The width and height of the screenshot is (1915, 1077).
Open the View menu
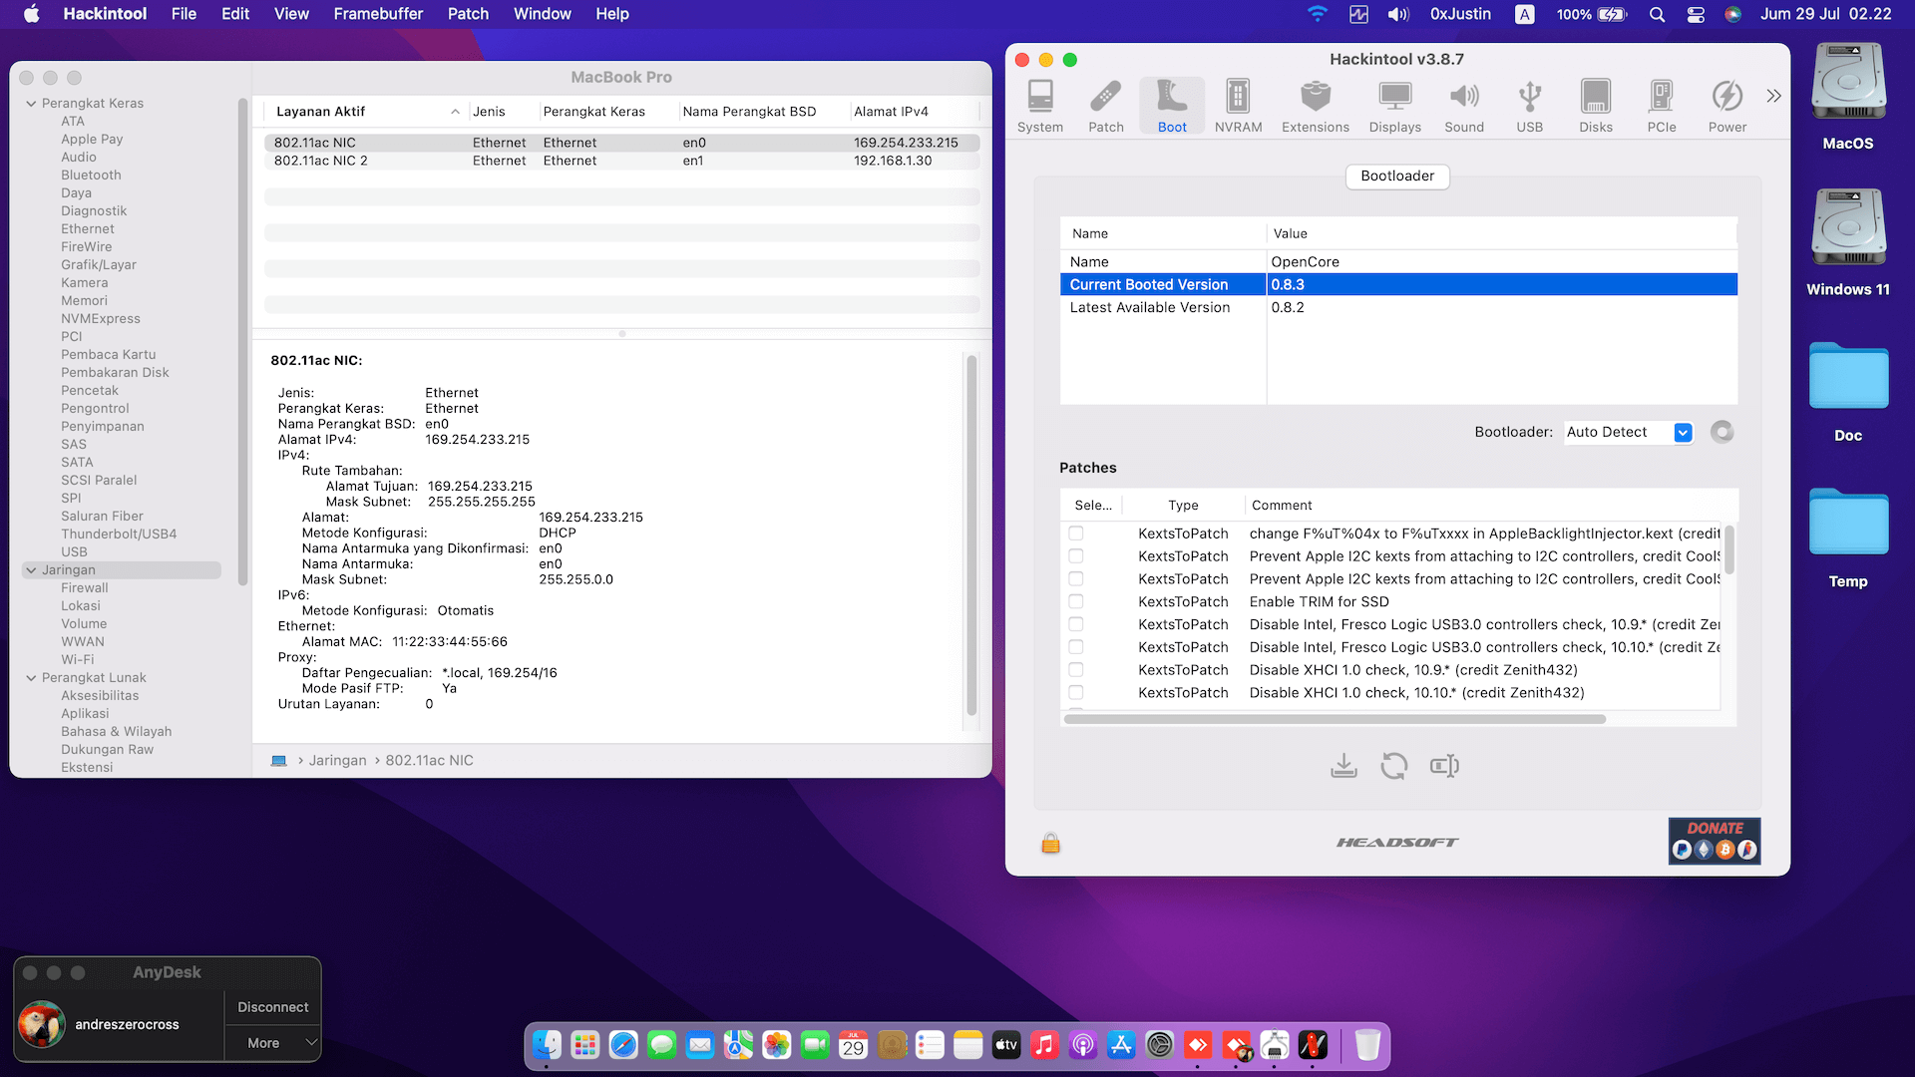tap(291, 14)
